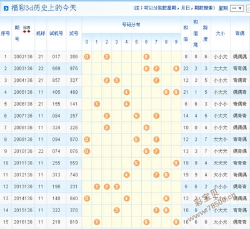Select issue number 2016136
Screen dimensions: 250x229
tap(23, 222)
